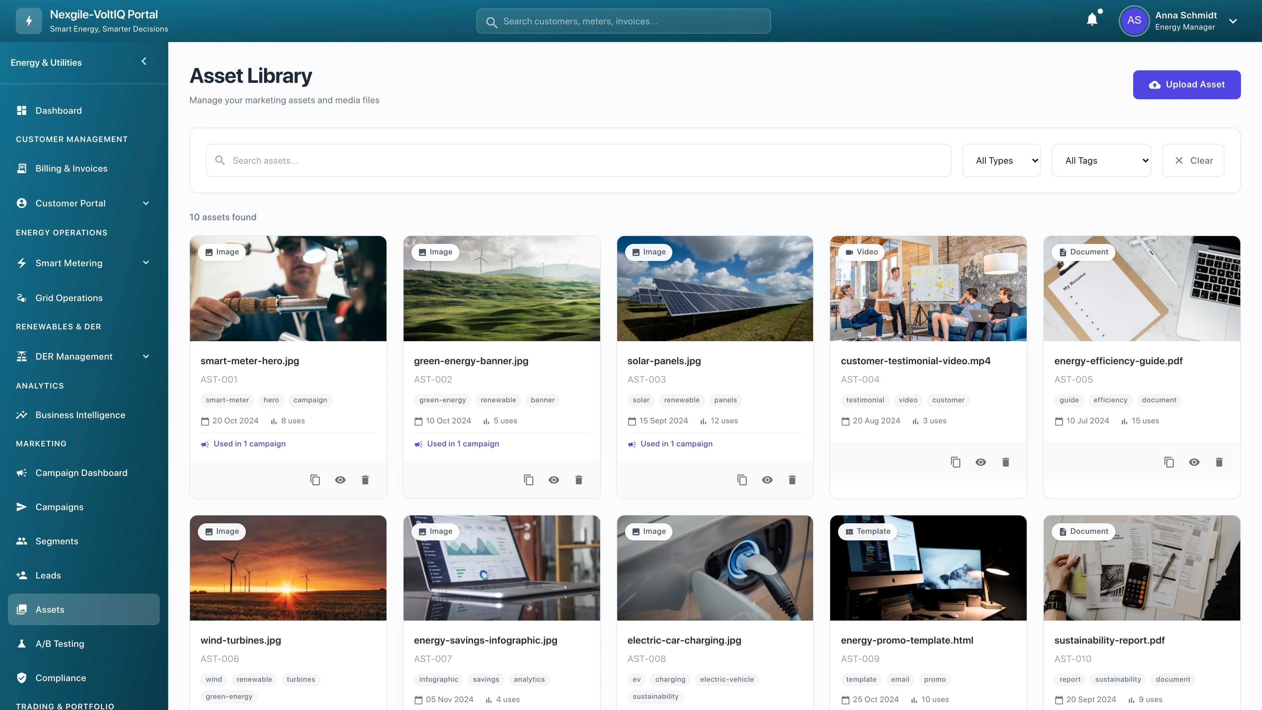Preview customer-testimonial-video.mp4 with the eye icon
The image size is (1262, 710).
[x=980, y=462]
